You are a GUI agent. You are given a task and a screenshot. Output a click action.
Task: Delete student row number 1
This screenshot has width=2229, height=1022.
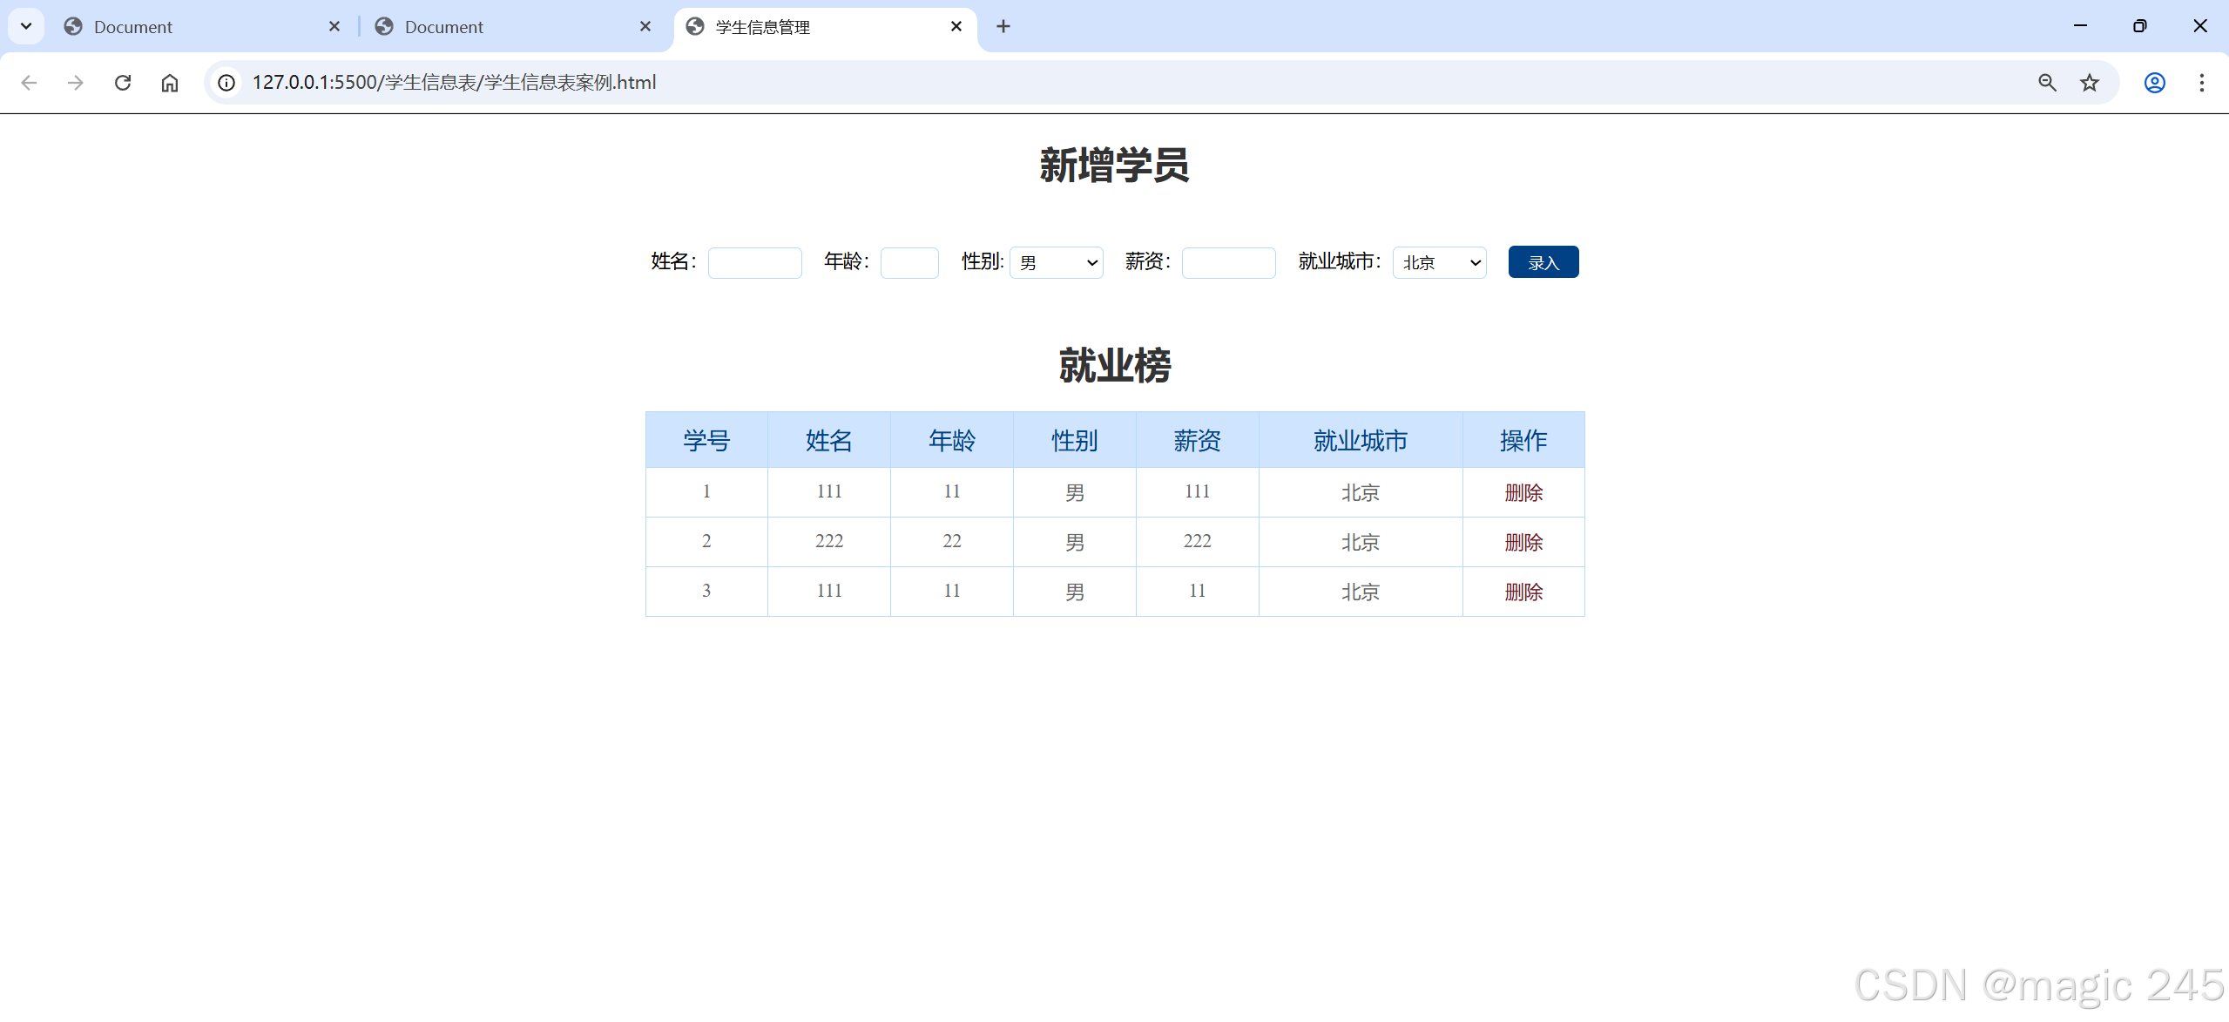click(1523, 492)
